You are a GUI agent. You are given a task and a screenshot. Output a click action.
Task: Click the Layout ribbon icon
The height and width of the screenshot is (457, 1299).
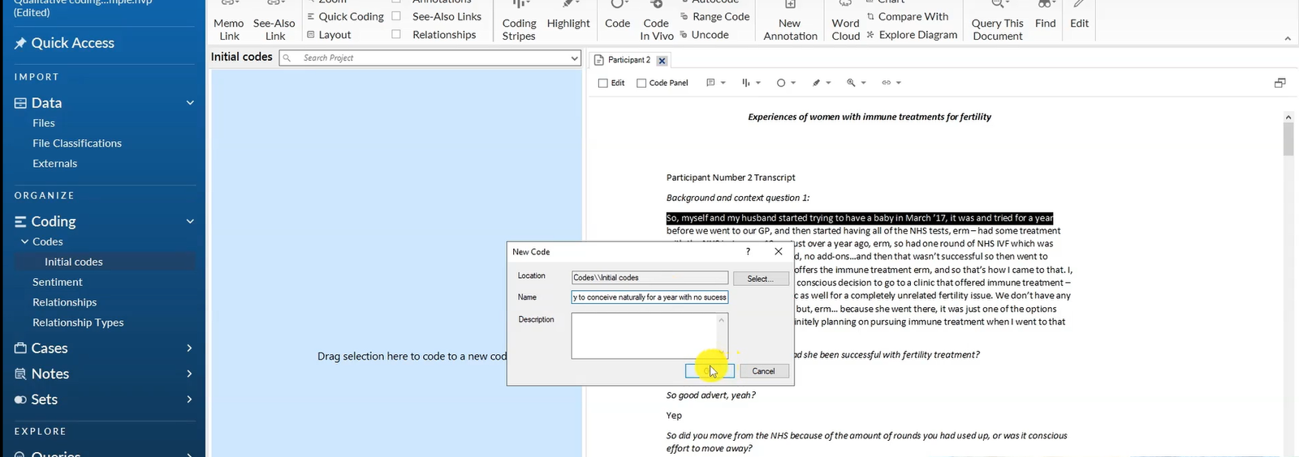tap(311, 35)
